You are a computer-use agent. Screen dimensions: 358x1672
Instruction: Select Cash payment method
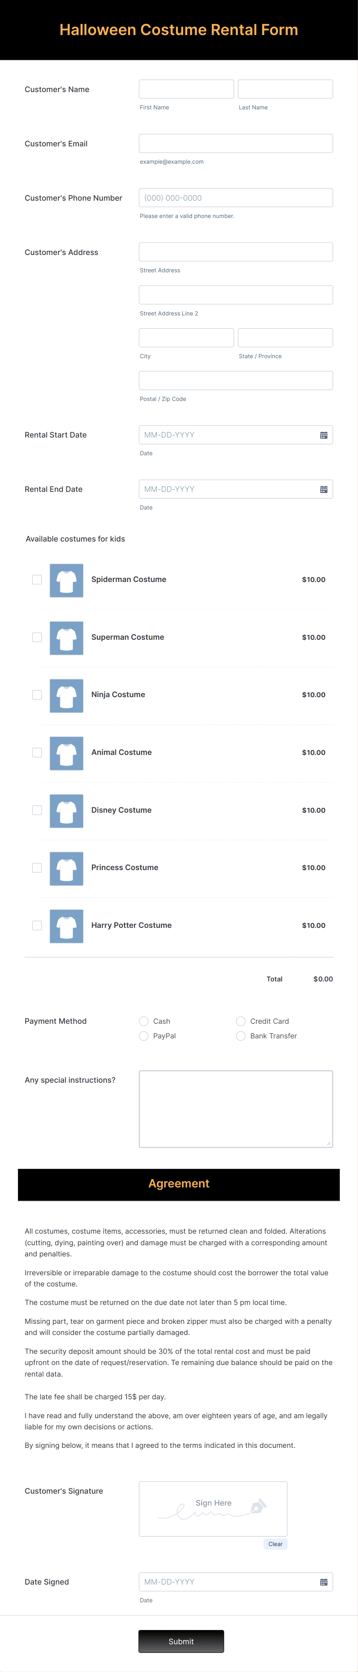point(144,1021)
